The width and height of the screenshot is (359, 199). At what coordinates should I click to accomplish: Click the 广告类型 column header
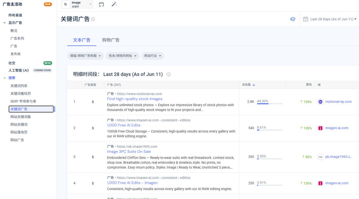(x=90, y=85)
